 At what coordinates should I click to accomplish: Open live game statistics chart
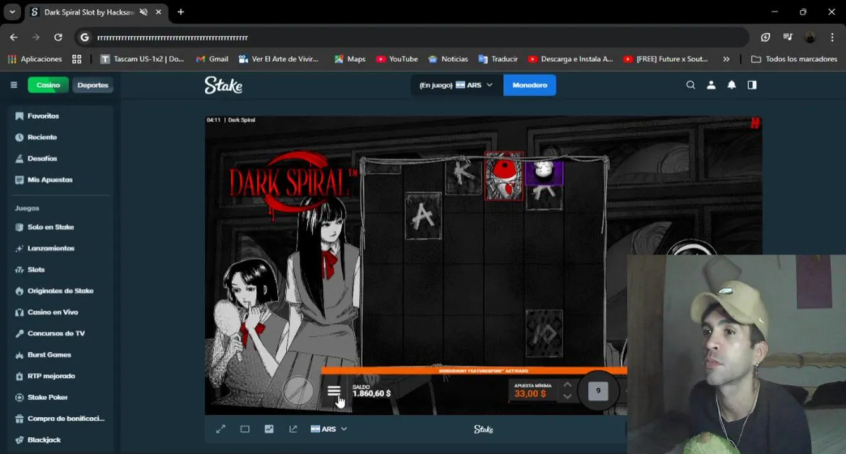click(269, 429)
